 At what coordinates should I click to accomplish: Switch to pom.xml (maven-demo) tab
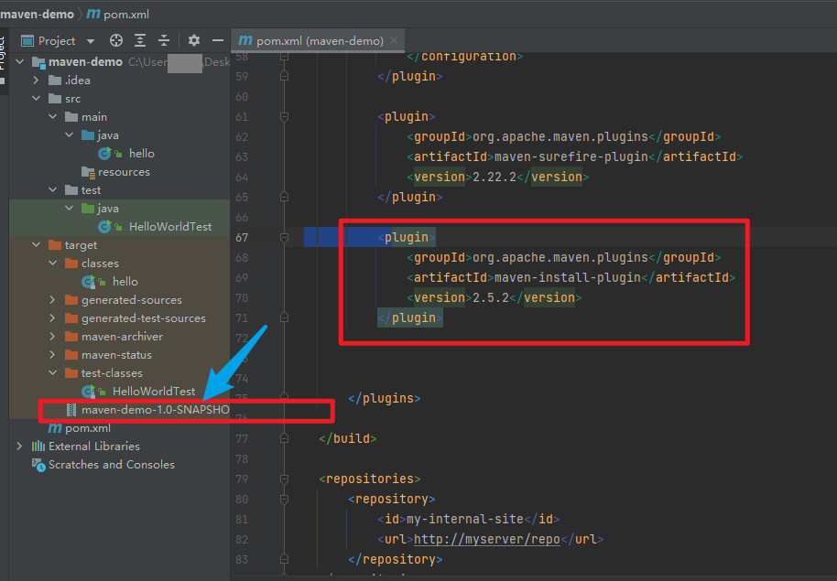318,40
